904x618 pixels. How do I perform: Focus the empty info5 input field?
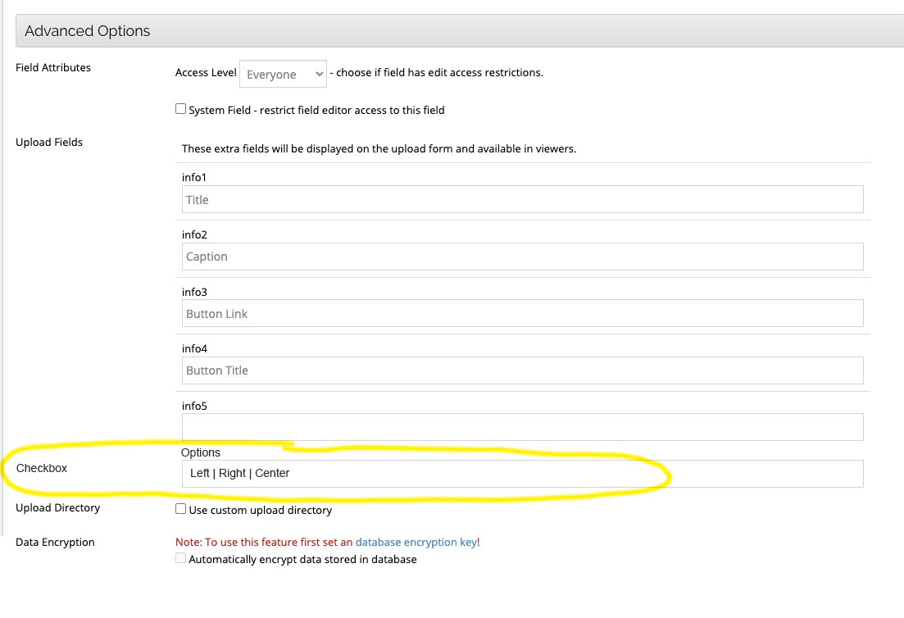click(x=522, y=427)
